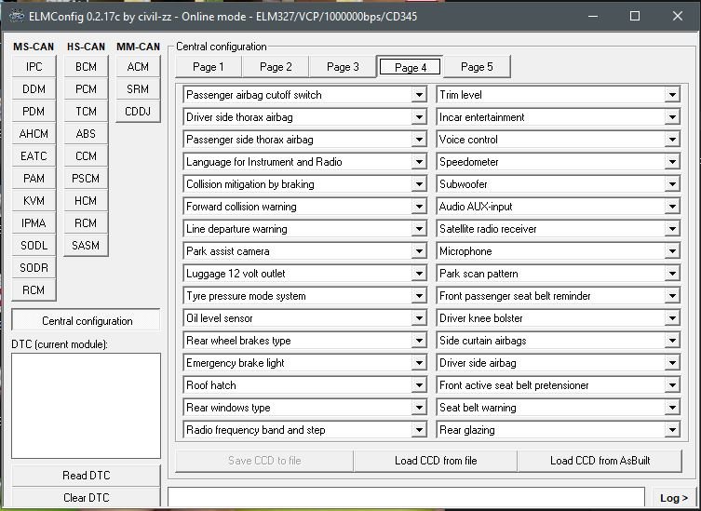Open the Rear glazing dropdown
This screenshot has height=511, width=701.
point(672,430)
